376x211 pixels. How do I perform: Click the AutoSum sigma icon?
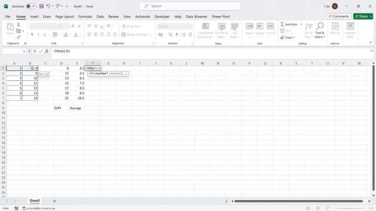pos(282,25)
